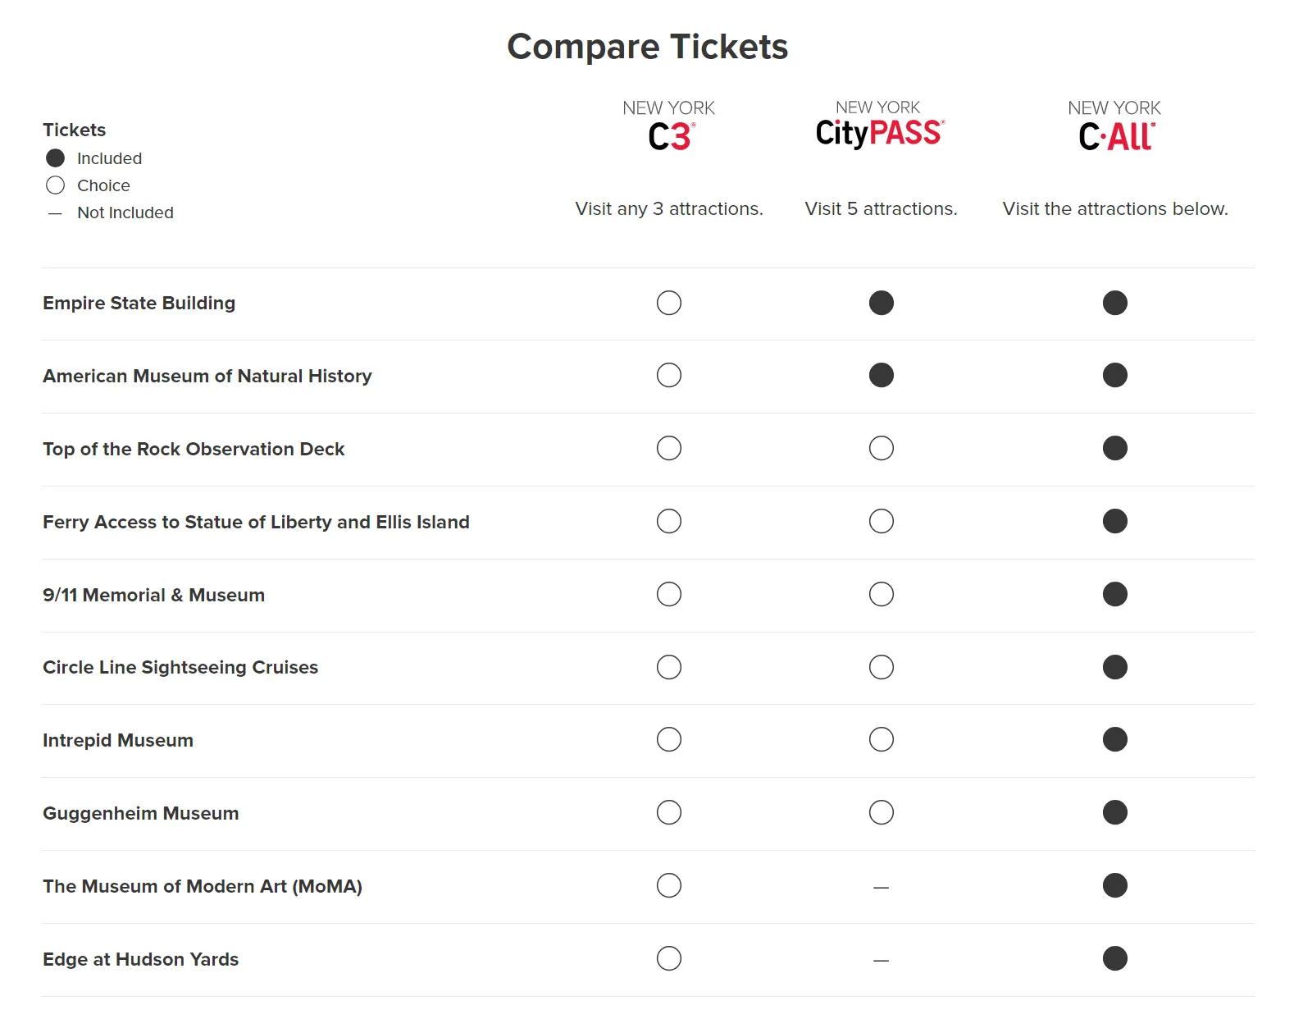Click the Intrepid Museum row label
This screenshot has width=1294, height=1028.
click(x=118, y=741)
